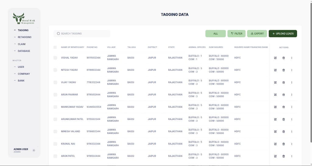Focus the Search Tagging field
Screen dimensions: 312x166
click(82, 34)
